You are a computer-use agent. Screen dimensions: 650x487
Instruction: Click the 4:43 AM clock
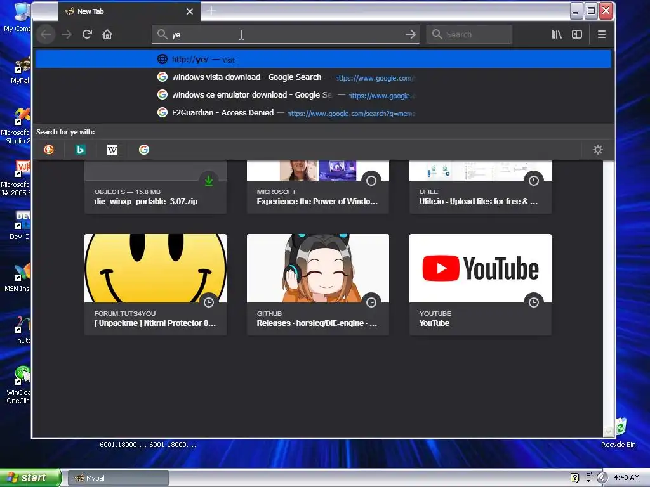[x=627, y=477]
